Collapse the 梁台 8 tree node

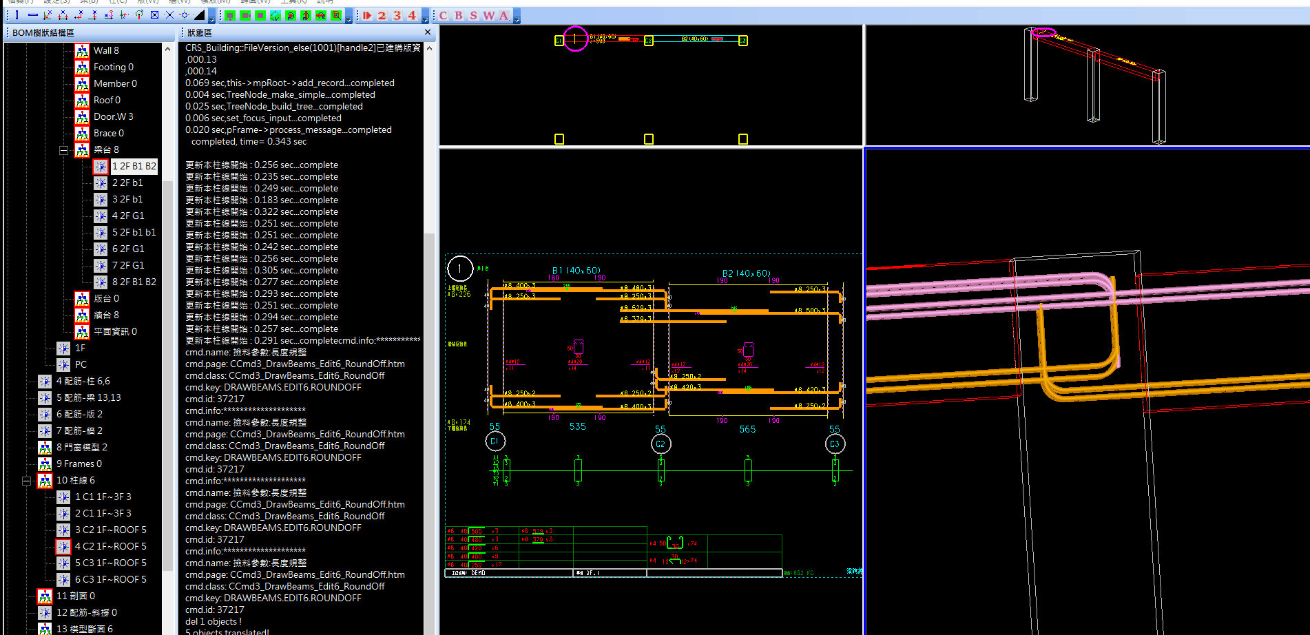pyautogui.click(x=63, y=150)
